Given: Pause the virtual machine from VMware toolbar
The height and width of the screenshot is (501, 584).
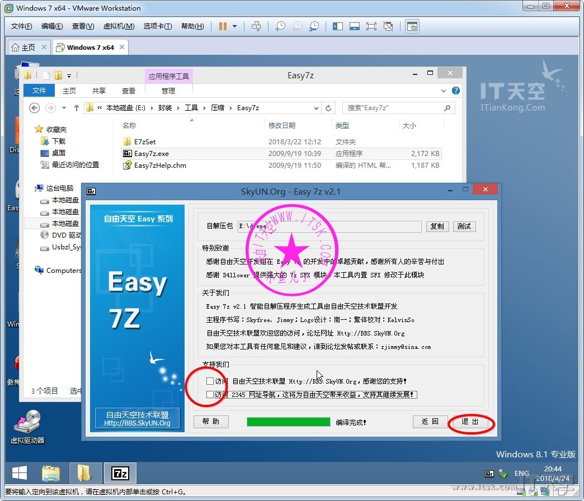Looking at the screenshot, I should click(223, 26).
